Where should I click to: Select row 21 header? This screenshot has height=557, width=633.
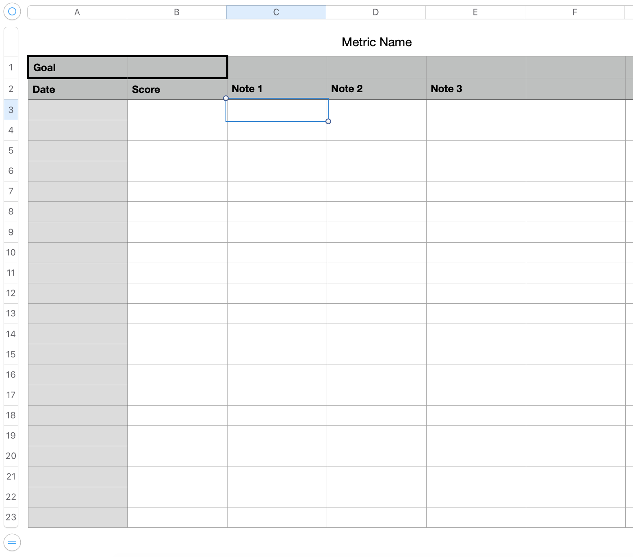coord(11,477)
